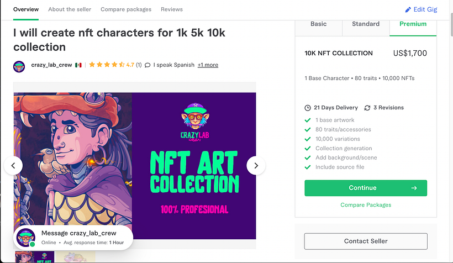Go to previous gallery image arrow

[x=14, y=165]
